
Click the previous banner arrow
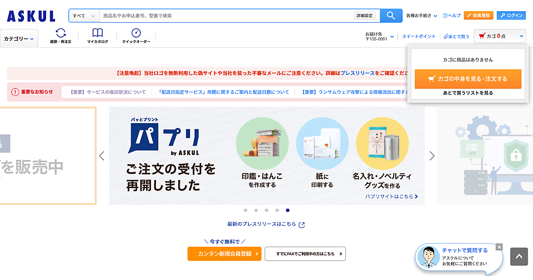point(102,156)
